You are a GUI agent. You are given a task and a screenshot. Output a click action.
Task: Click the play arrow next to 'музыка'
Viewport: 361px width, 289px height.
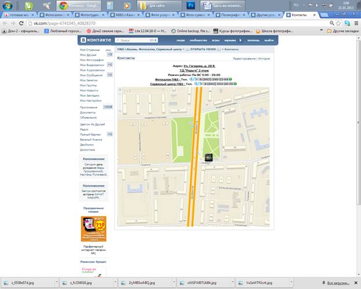point(240,41)
